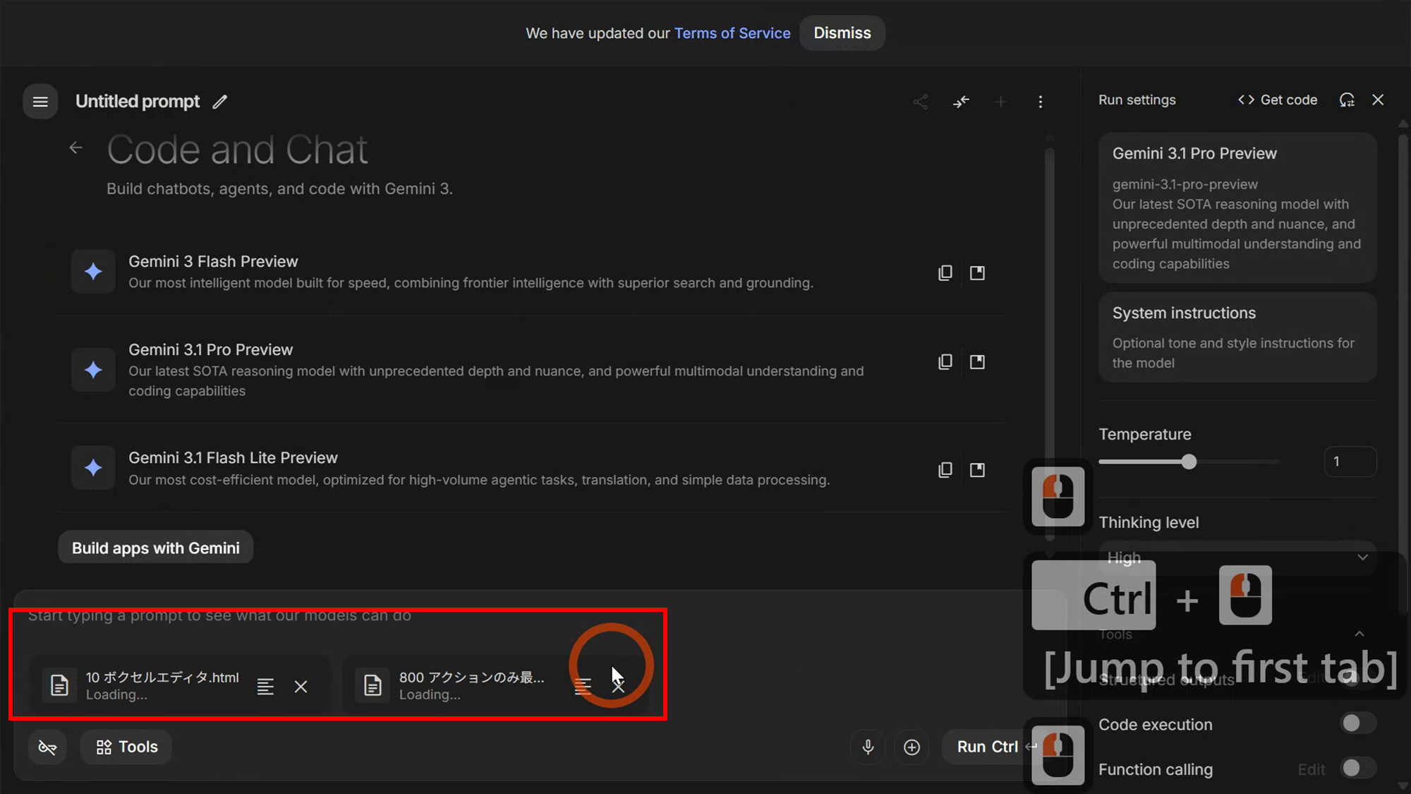
Task: Open the Tools menu below the prompt
Action: tap(126, 747)
